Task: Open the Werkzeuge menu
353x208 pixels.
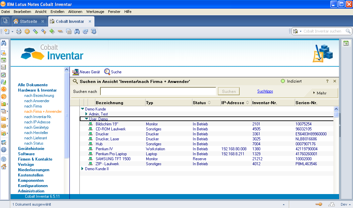Action: pyautogui.click(x=95, y=12)
